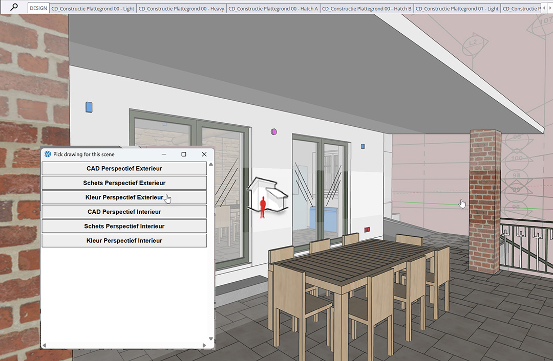Click dialog horizontal scrollbar right arrow

[204, 345]
